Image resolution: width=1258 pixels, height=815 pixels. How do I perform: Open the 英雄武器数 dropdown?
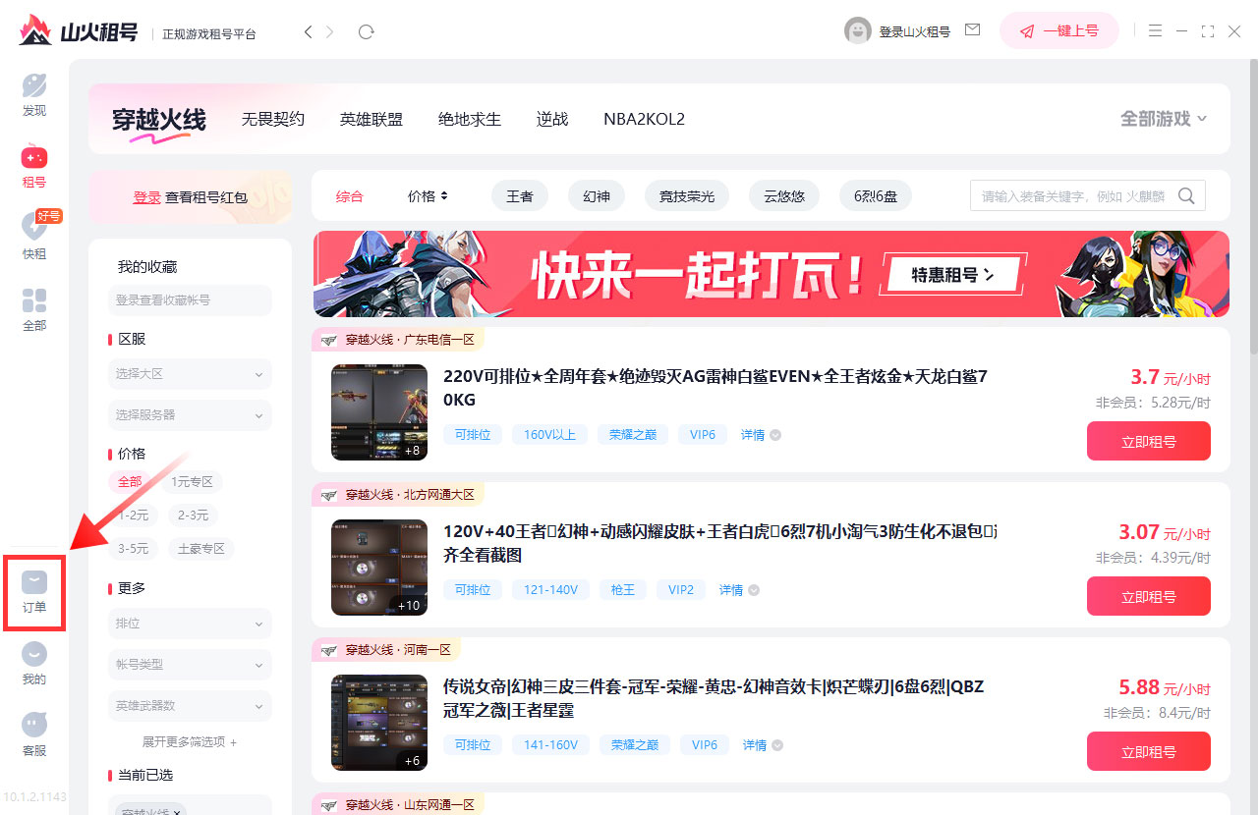click(x=190, y=706)
